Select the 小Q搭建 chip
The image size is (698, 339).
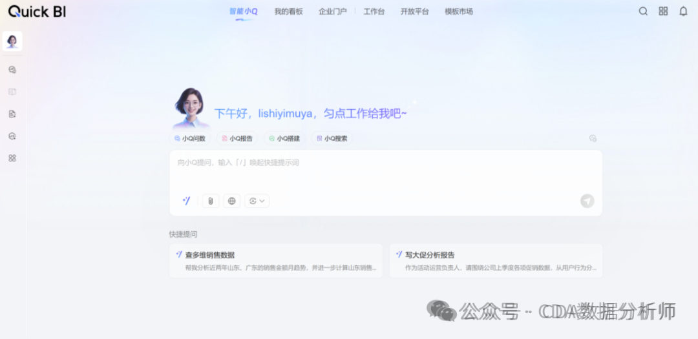pyautogui.click(x=284, y=138)
